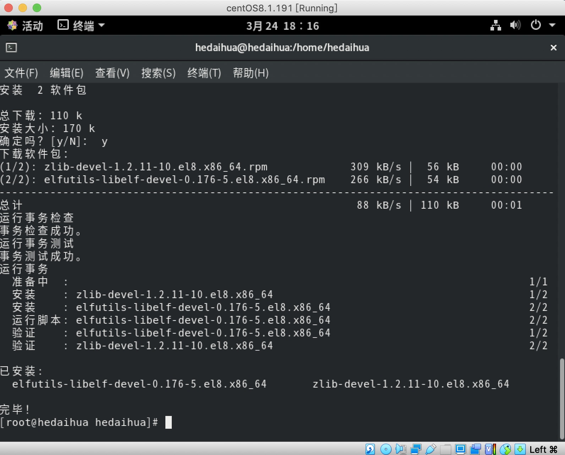The width and height of the screenshot is (565, 455).
Task: Click the 运行脚本 elfutils-libelf-devel line
Action: (x=280, y=320)
